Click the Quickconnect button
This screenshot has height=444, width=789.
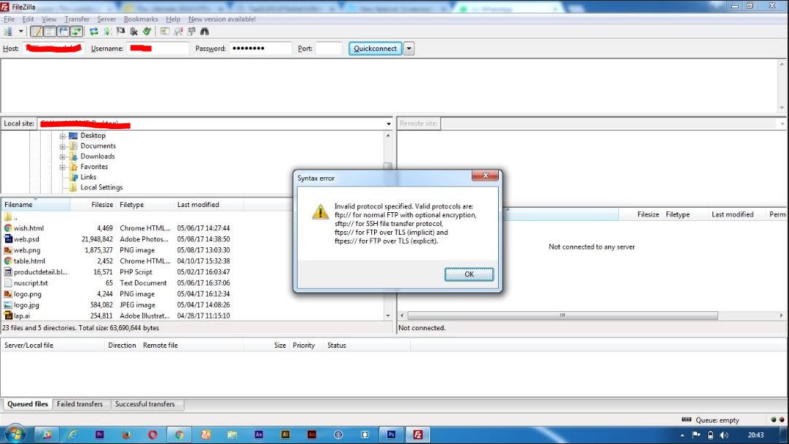[x=375, y=49]
